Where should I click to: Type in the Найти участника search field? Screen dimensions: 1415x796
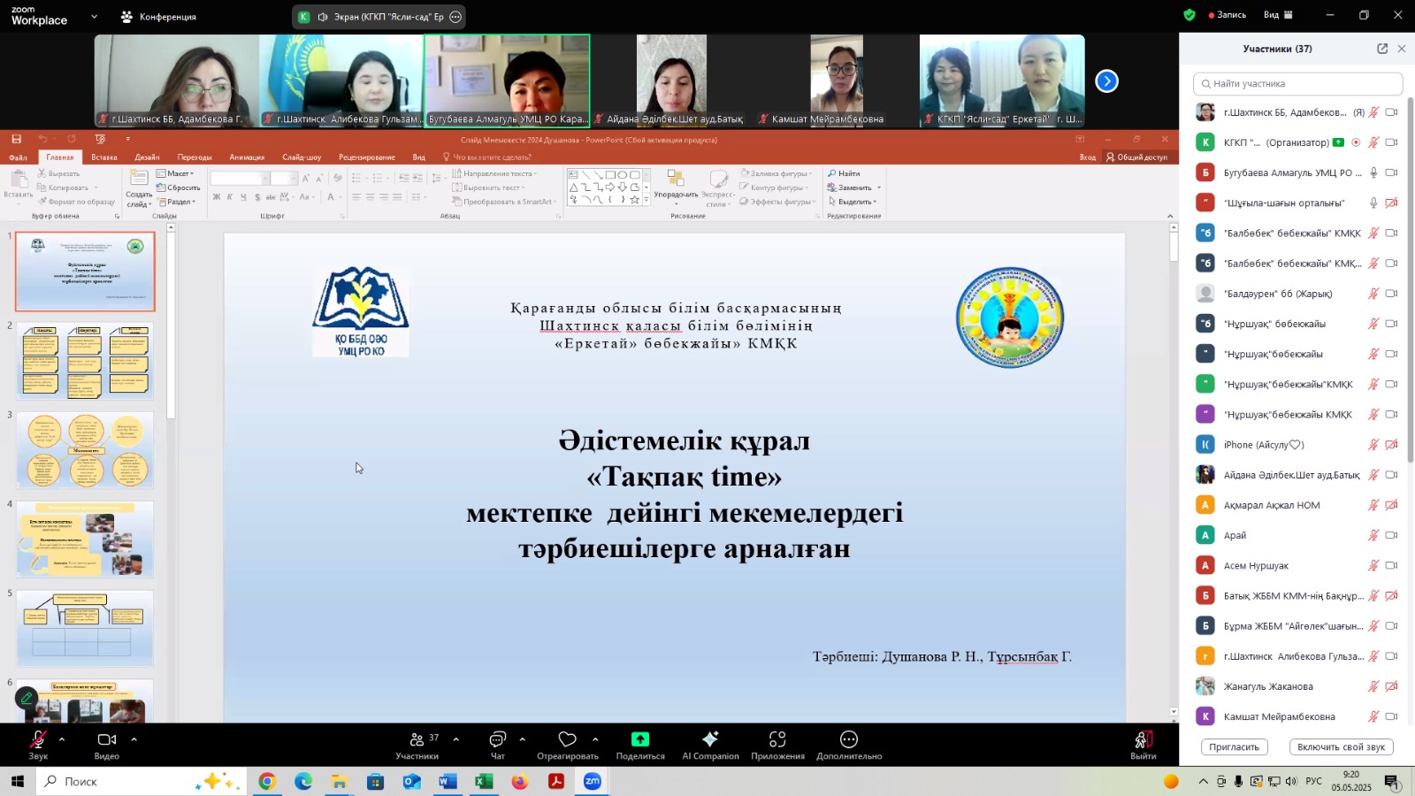click(1297, 84)
